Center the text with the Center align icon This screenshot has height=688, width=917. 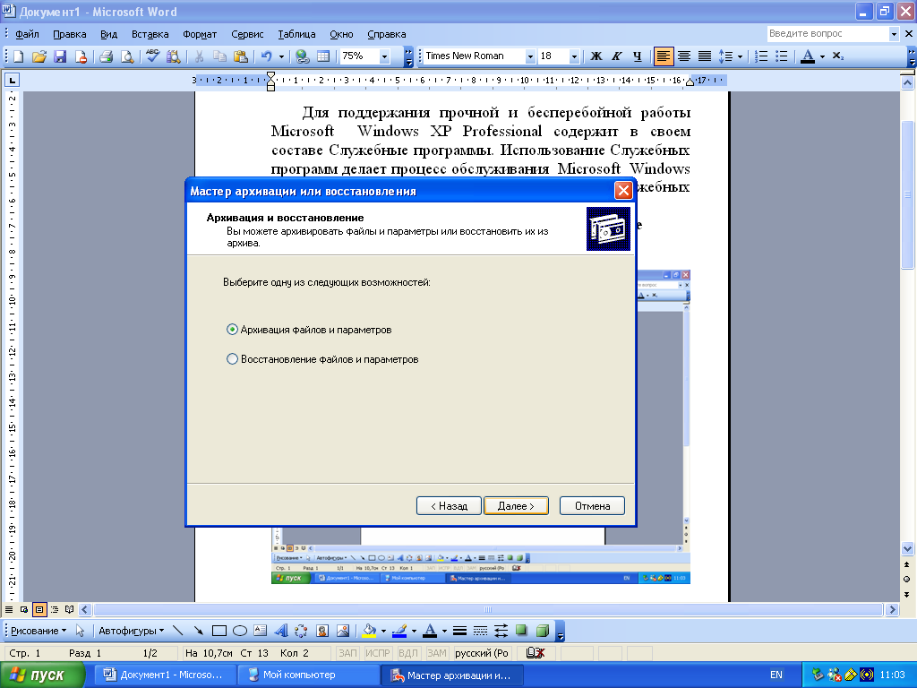(683, 56)
